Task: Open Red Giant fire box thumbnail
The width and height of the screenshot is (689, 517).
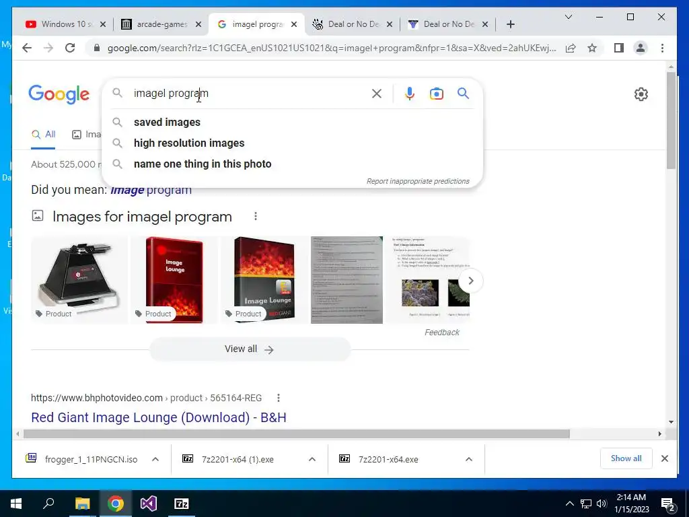Action: [264, 280]
